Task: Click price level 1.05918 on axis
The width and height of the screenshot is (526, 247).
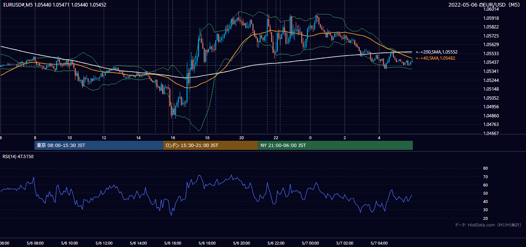Action: click(x=491, y=18)
